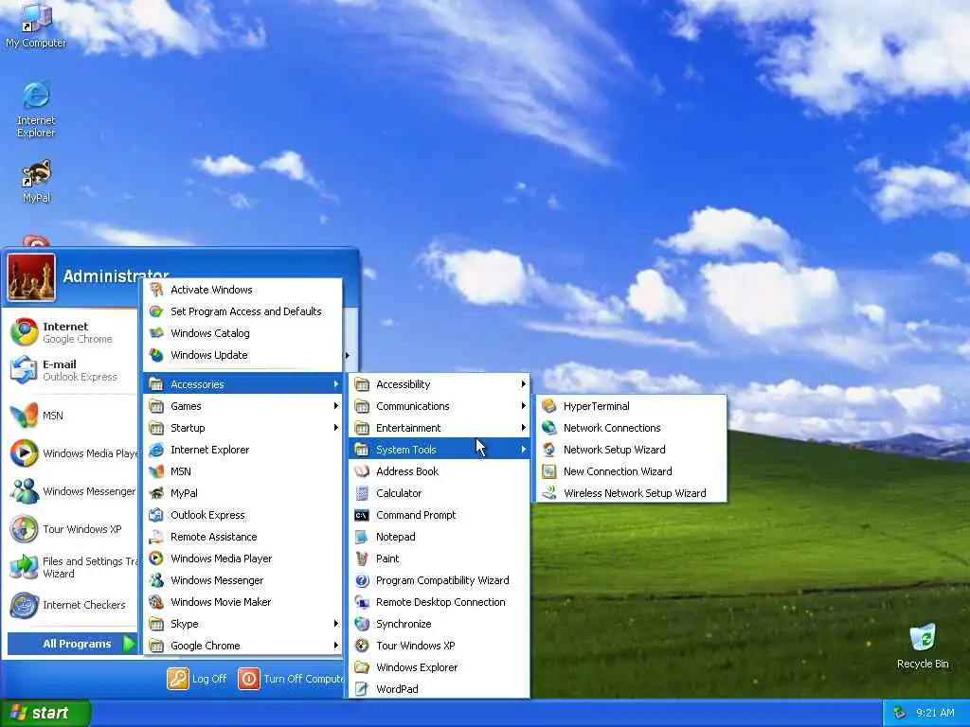This screenshot has width=970, height=727.
Task: Expand the Google Chrome program group
Action: [x=243, y=646]
